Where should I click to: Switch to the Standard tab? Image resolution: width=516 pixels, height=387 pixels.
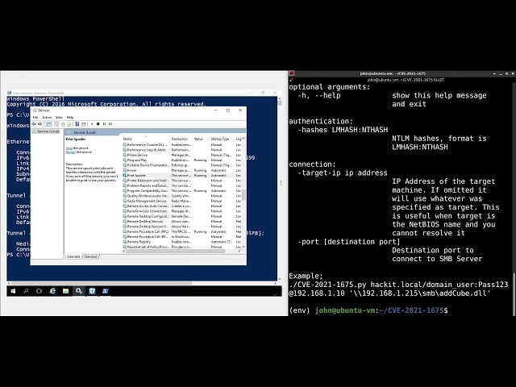tap(91, 256)
